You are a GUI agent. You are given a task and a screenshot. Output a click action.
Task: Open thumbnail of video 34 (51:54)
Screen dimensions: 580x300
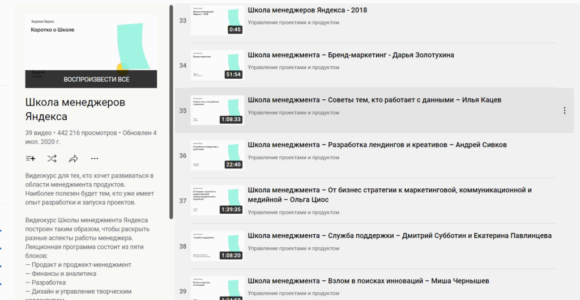[x=217, y=65]
